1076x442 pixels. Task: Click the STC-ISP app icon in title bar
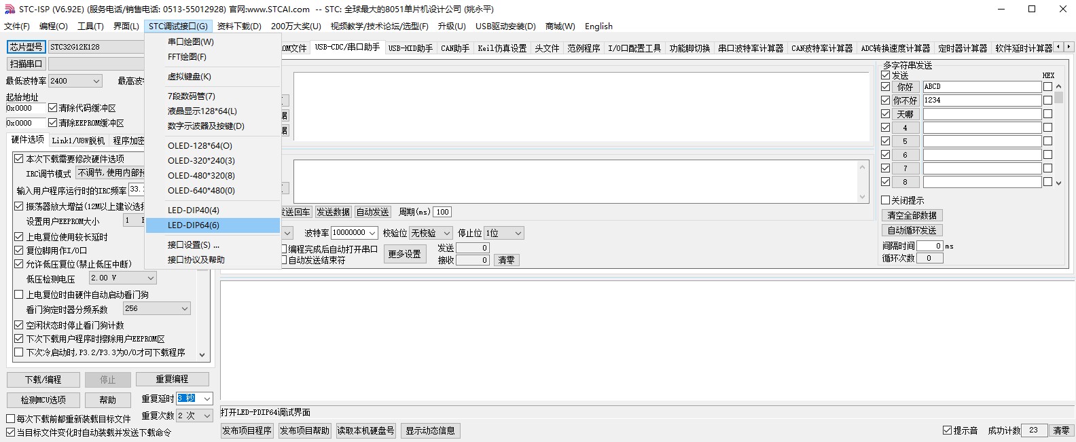tap(10, 9)
